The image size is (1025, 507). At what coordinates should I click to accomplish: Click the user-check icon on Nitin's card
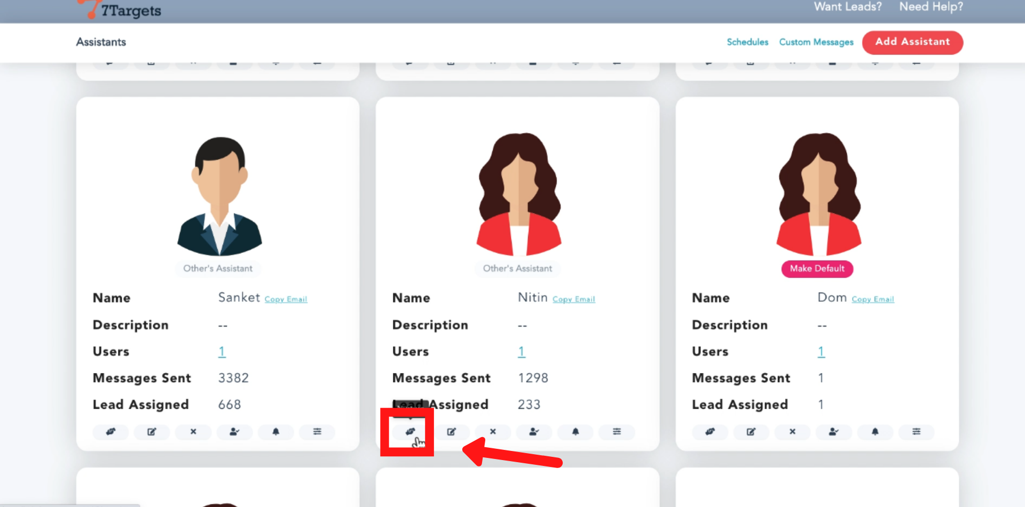pyautogui.click(x=534, y=432)
